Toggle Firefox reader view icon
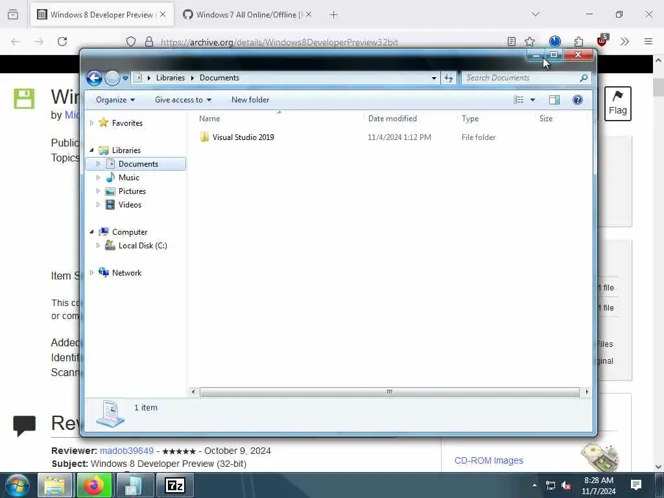Viewport: 664px width, 498px height. pos(512,41)
